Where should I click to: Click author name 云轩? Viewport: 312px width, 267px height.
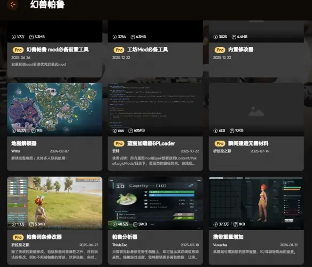pyautogui.click(x=116, y=151)
